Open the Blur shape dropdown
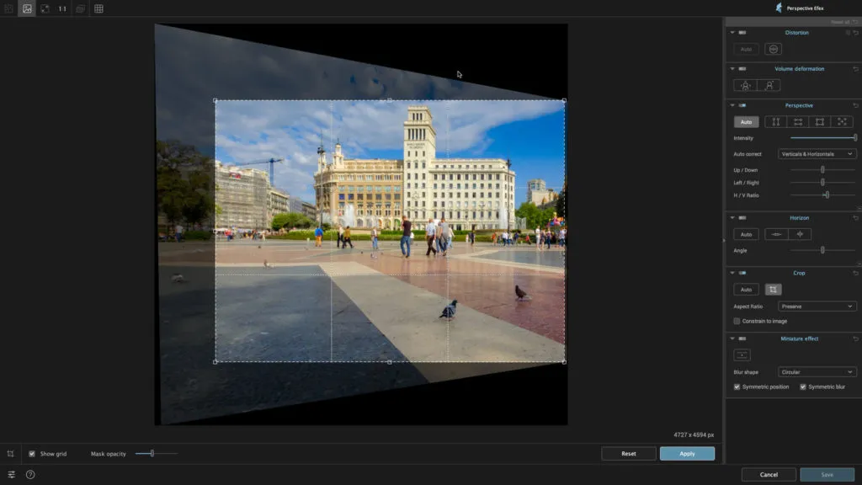Image resolution: width=862 pixels, height=485 pixels. pos(817,372)
